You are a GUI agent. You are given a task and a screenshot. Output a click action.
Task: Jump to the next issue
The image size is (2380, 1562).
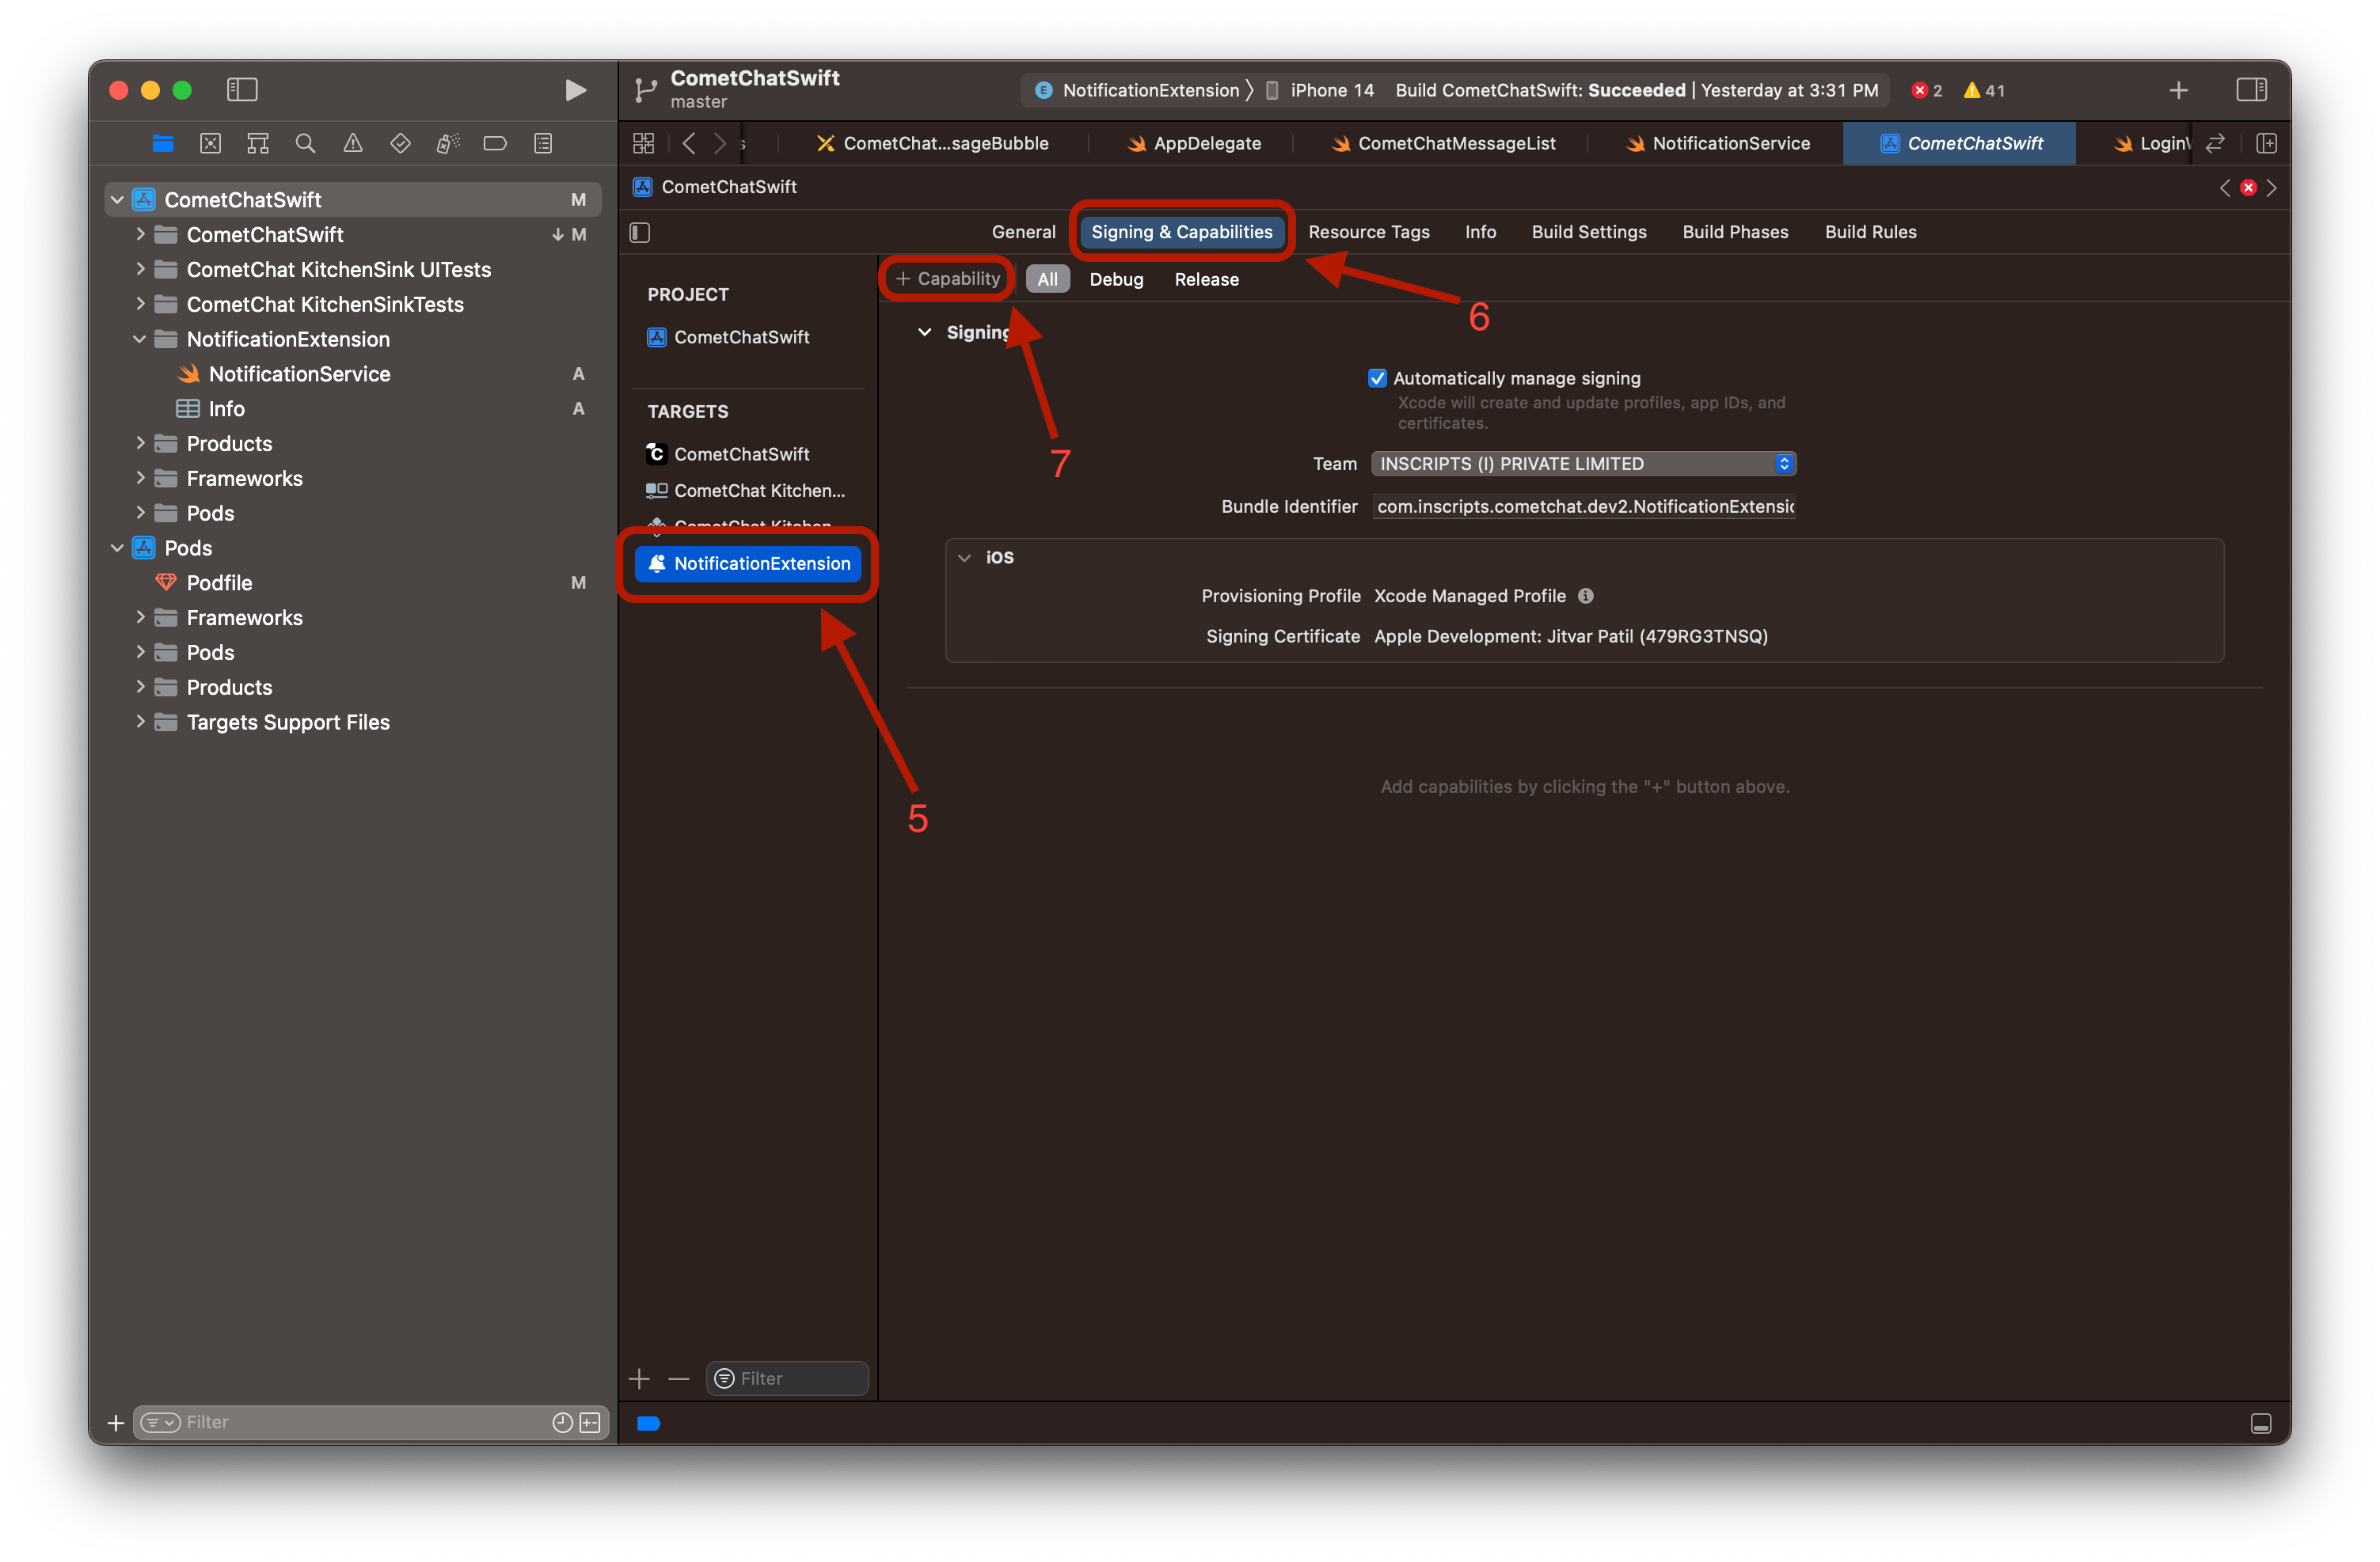point(2272,187)
